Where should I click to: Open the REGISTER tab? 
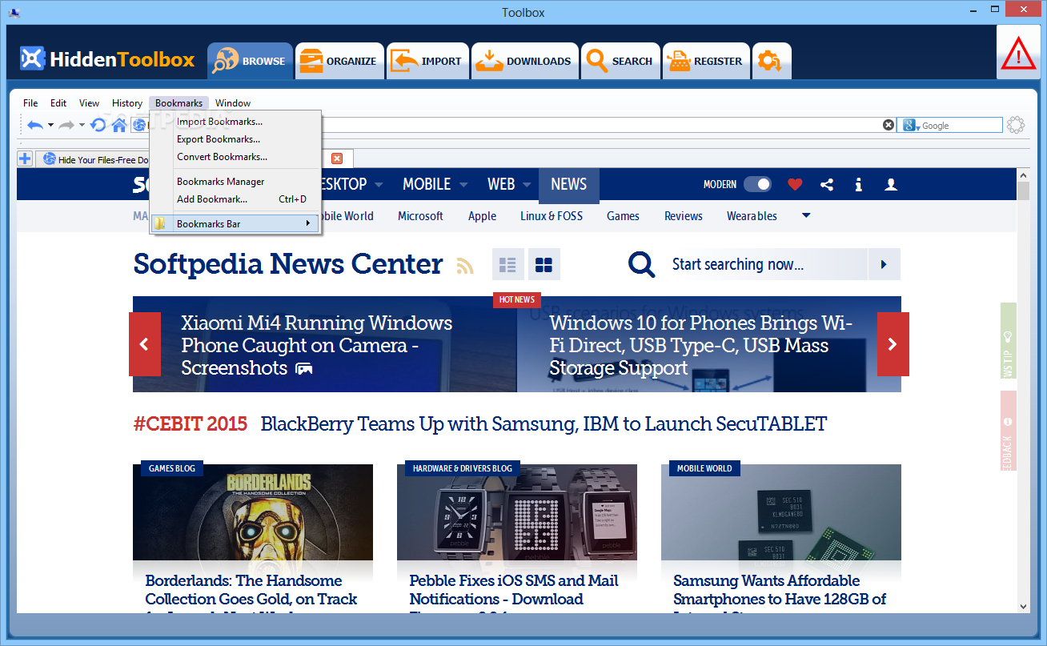click(x=707, y=61)
